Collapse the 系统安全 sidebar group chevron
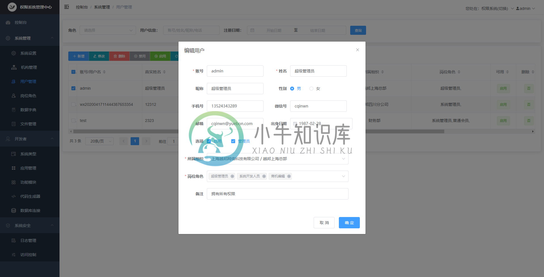Screen dimensions: 544x277 tap(52, 225)
